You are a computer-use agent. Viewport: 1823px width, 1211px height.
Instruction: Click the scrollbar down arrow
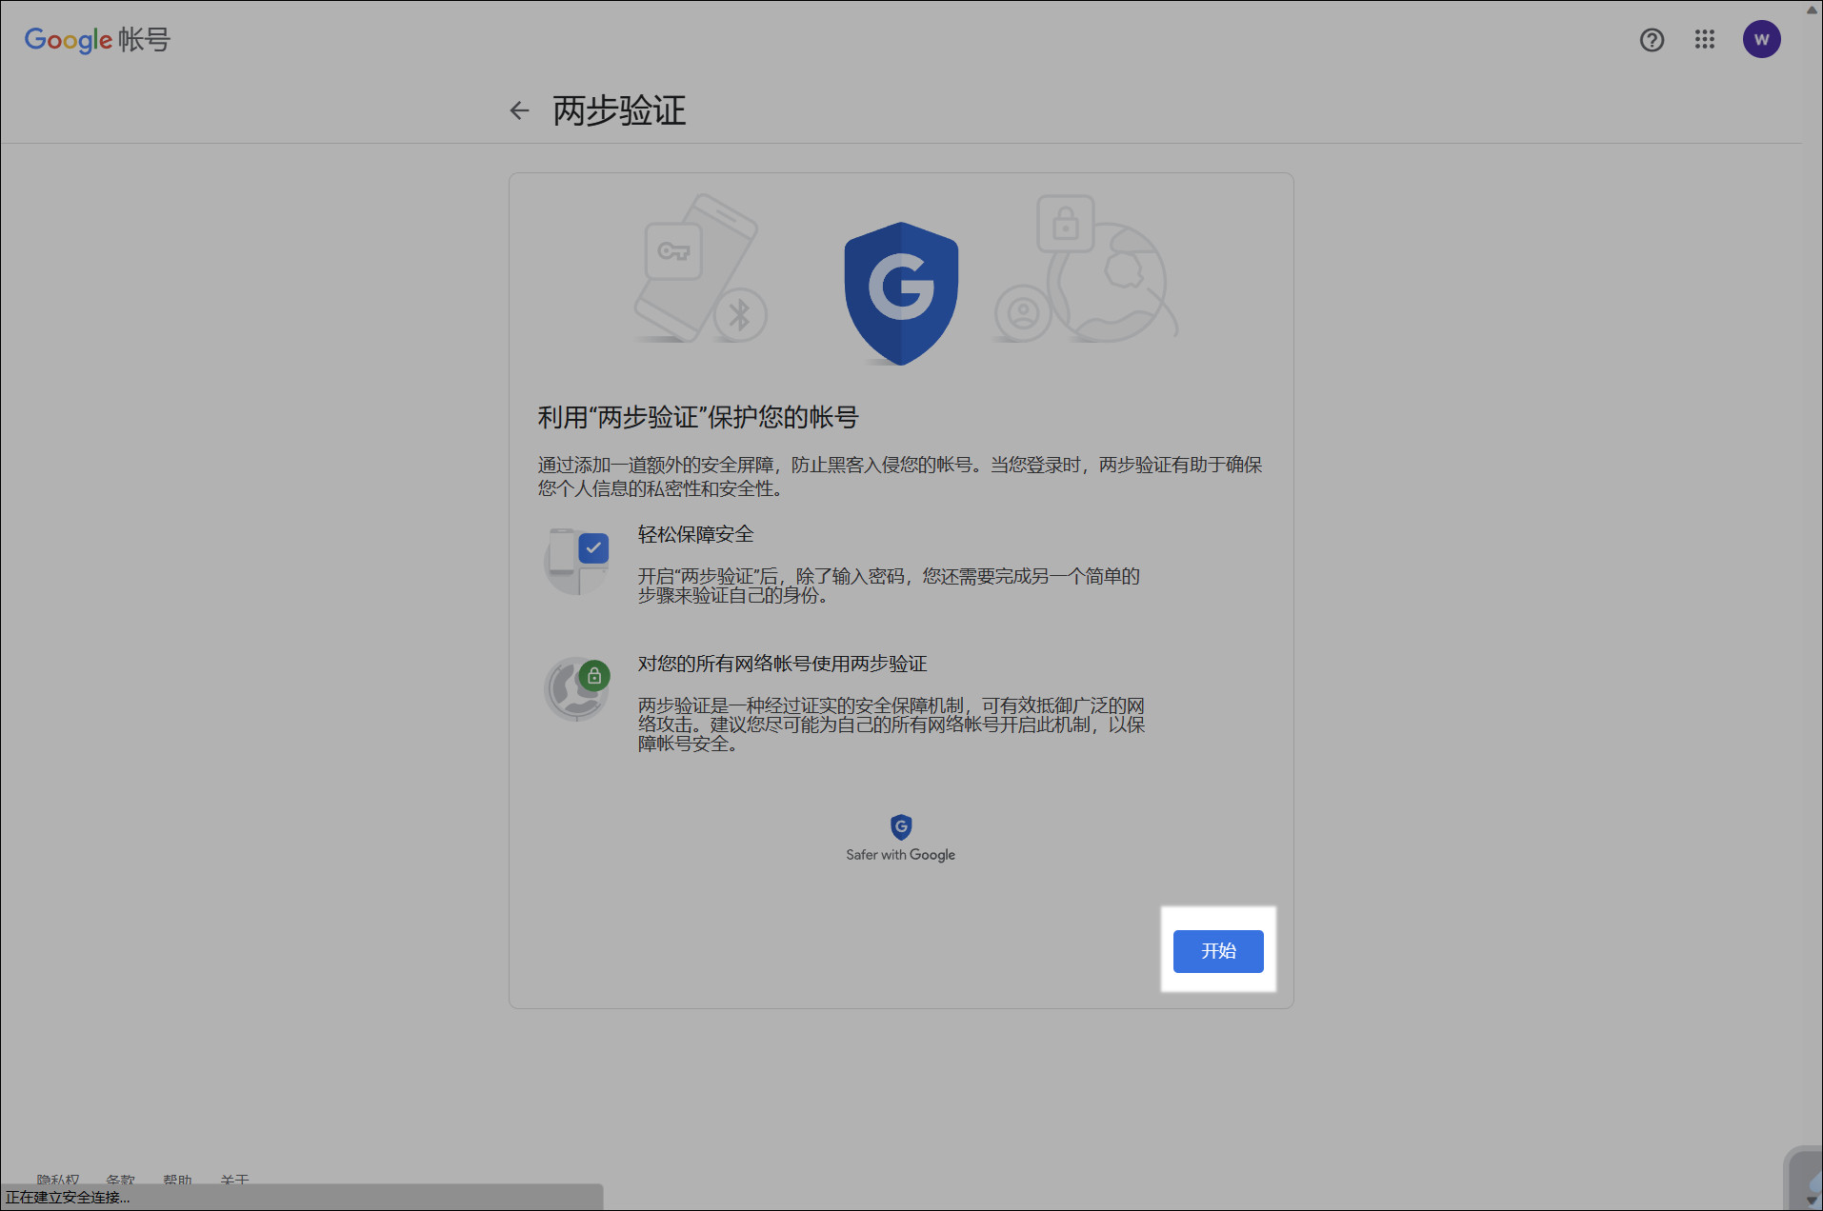tap(1813, 1201)
